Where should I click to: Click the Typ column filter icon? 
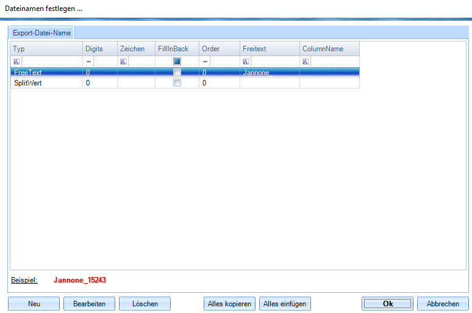16,62
